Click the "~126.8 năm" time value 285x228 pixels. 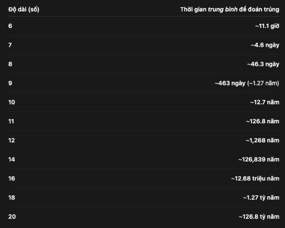tap(263, 121)
